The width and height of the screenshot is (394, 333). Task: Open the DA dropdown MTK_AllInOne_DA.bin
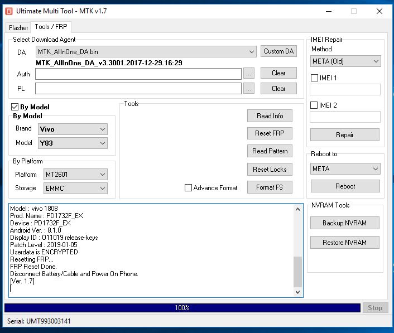(x=146, y=52)
